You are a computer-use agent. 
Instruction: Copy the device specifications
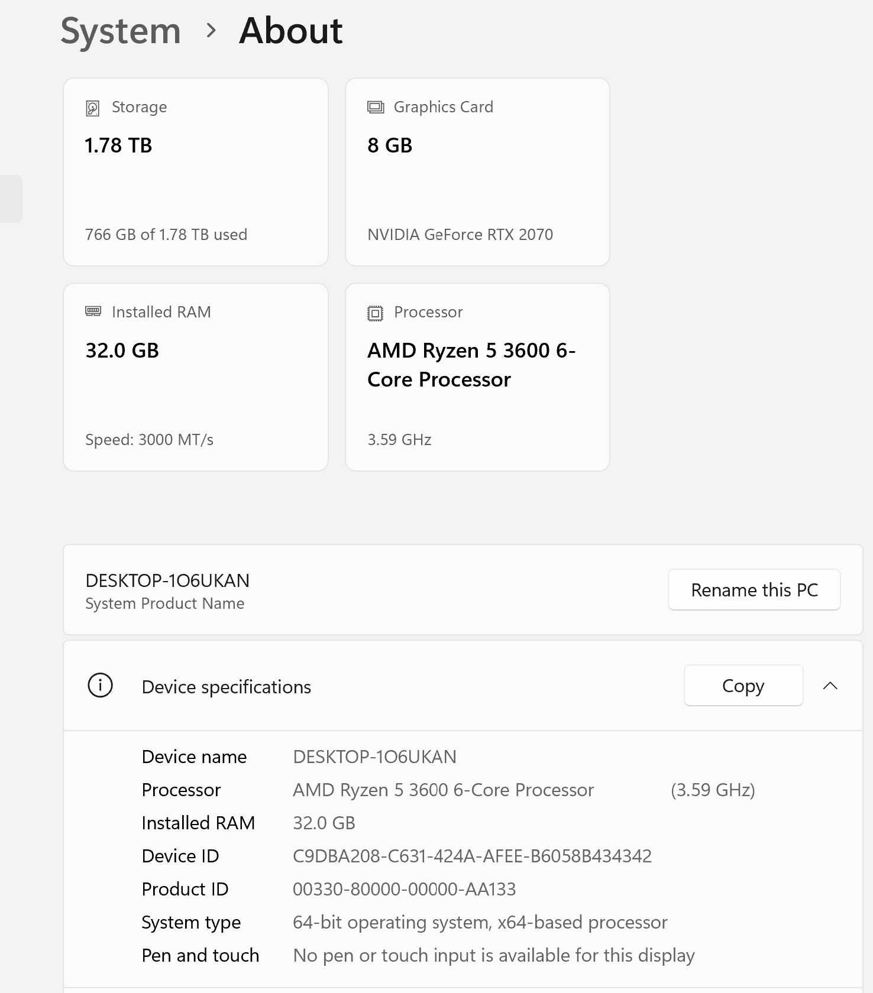click(x=743, y=686)
